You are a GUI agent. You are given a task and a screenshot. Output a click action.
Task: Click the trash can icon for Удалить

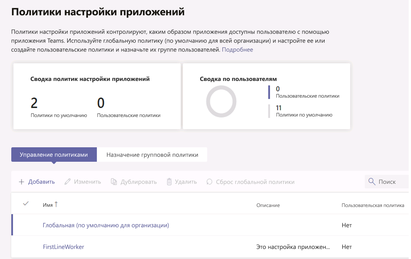pos(169,182)
